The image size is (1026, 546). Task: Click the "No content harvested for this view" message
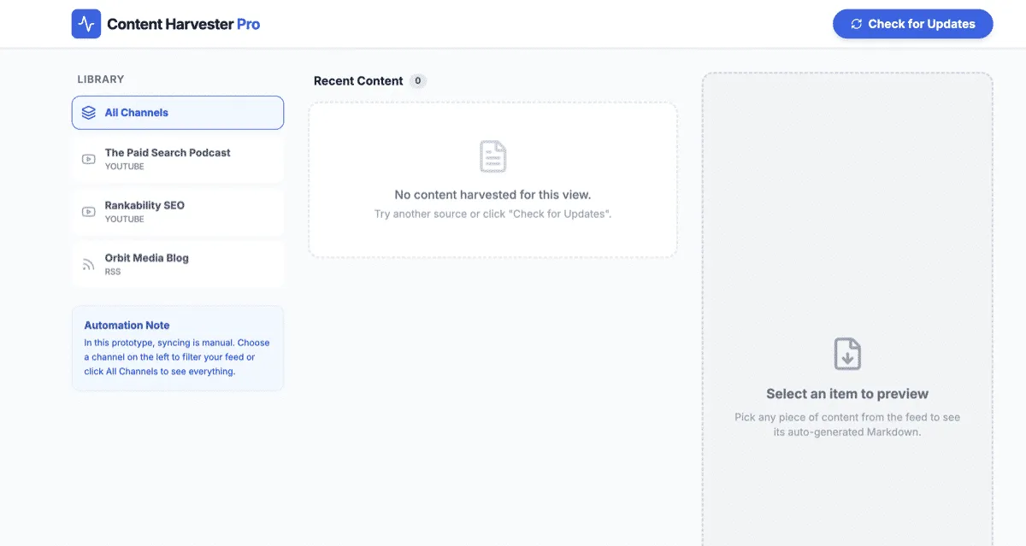[492, 195]
